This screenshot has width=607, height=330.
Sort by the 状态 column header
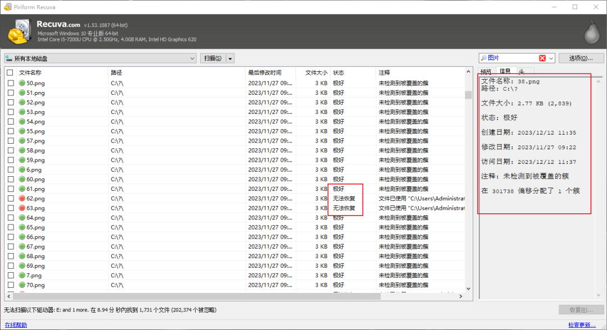(338, 72)
